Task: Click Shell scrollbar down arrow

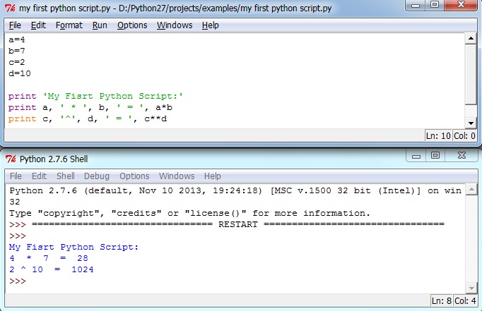Action: pos(471,288)
